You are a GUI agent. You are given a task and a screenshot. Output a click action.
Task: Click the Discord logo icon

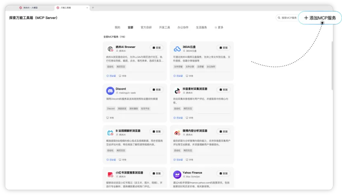(110, 90)
